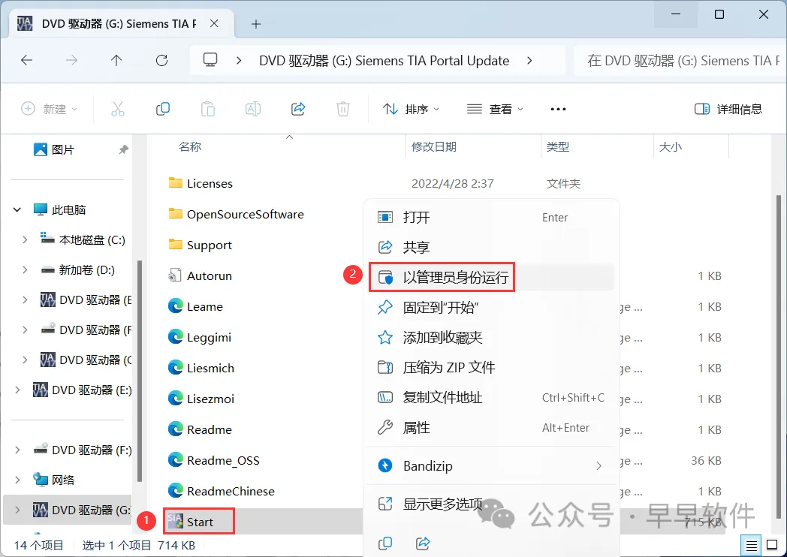Select the Autorun file
The width and height of the screenshot is (787, 557).
click(210, 276)
